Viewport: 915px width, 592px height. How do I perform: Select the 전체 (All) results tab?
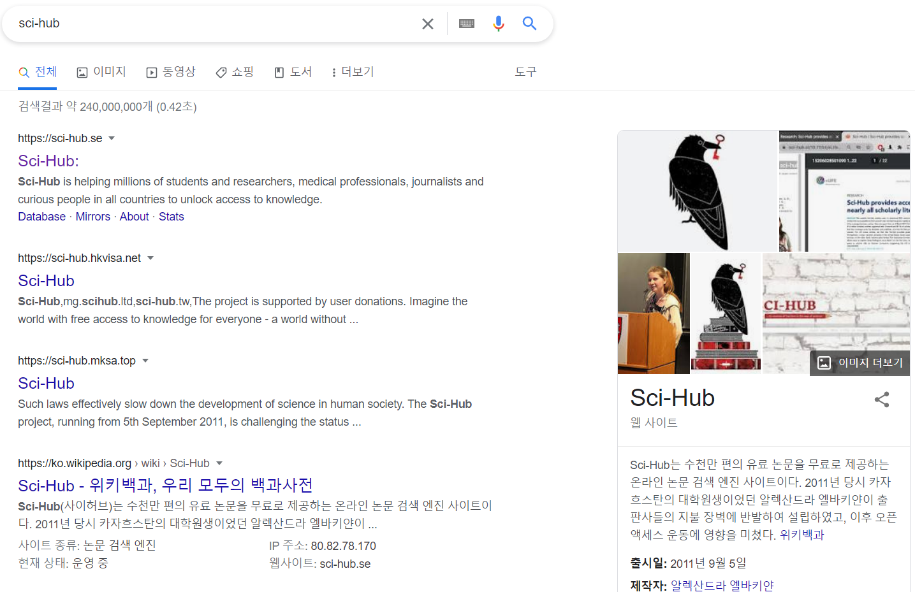point(38,72)
